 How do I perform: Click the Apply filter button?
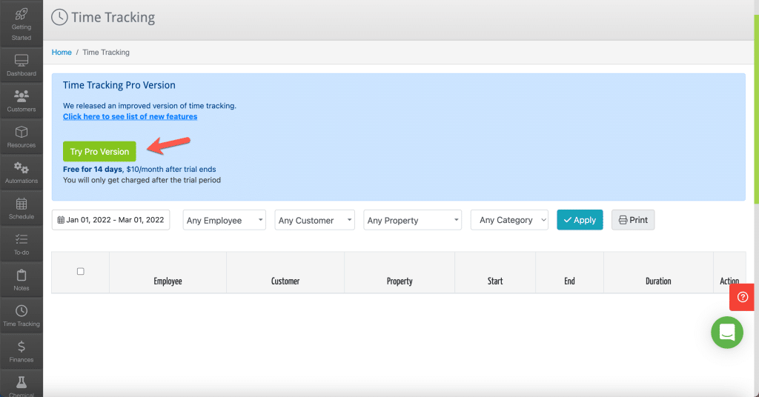click(580, 220)
